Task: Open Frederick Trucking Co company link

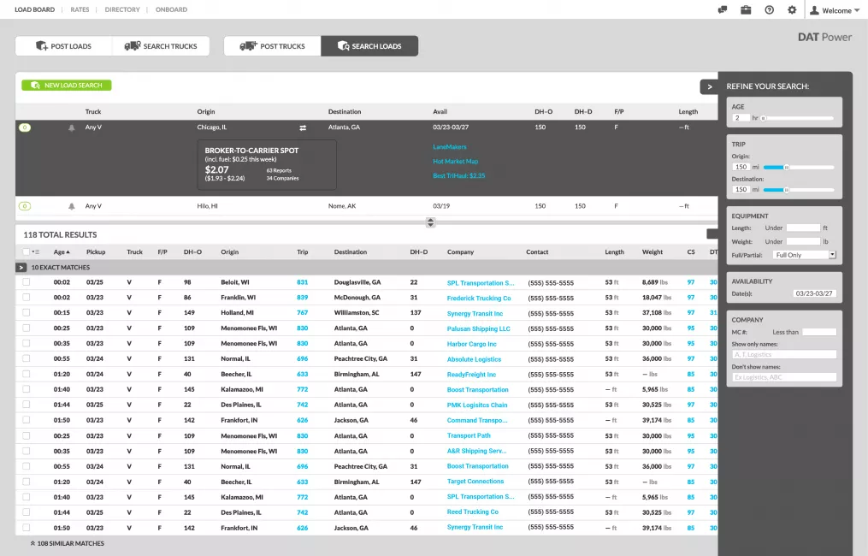Action: (x=479, y=298)
